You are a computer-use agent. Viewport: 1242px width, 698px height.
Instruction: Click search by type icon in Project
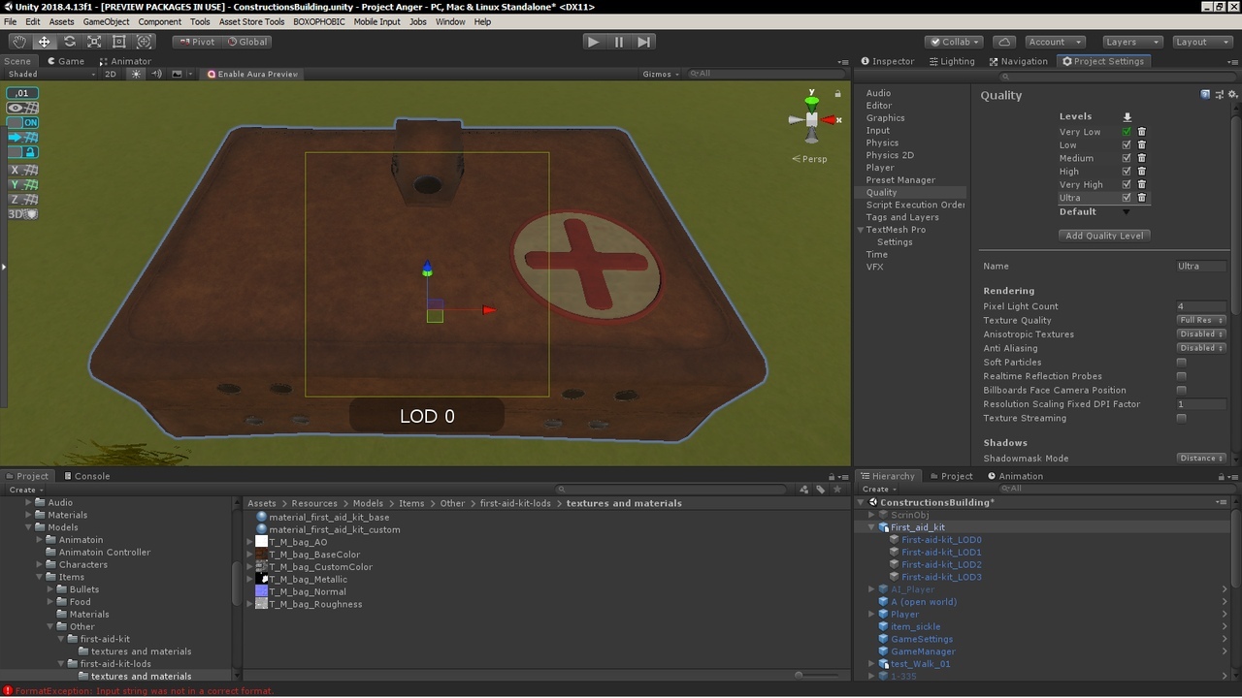pos(803,490)
